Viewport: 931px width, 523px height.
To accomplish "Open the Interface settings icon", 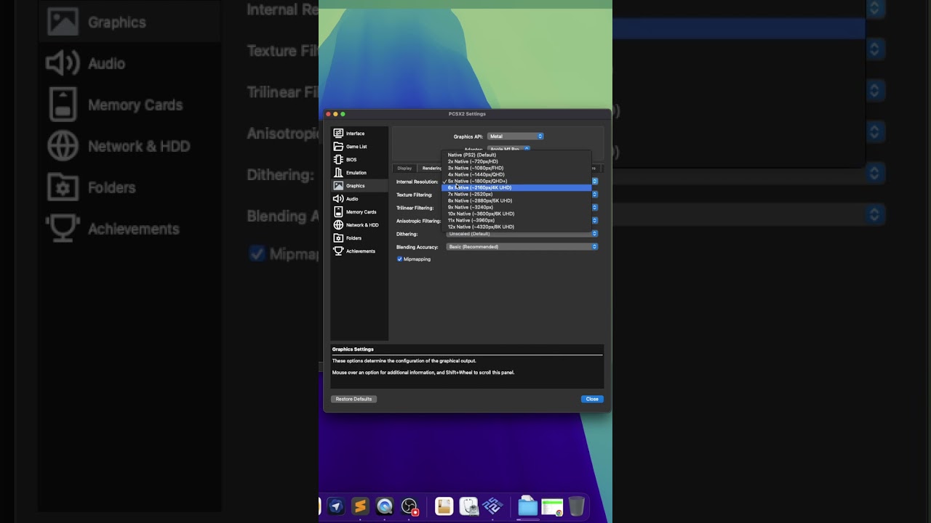I will click(x=338, y=134).
